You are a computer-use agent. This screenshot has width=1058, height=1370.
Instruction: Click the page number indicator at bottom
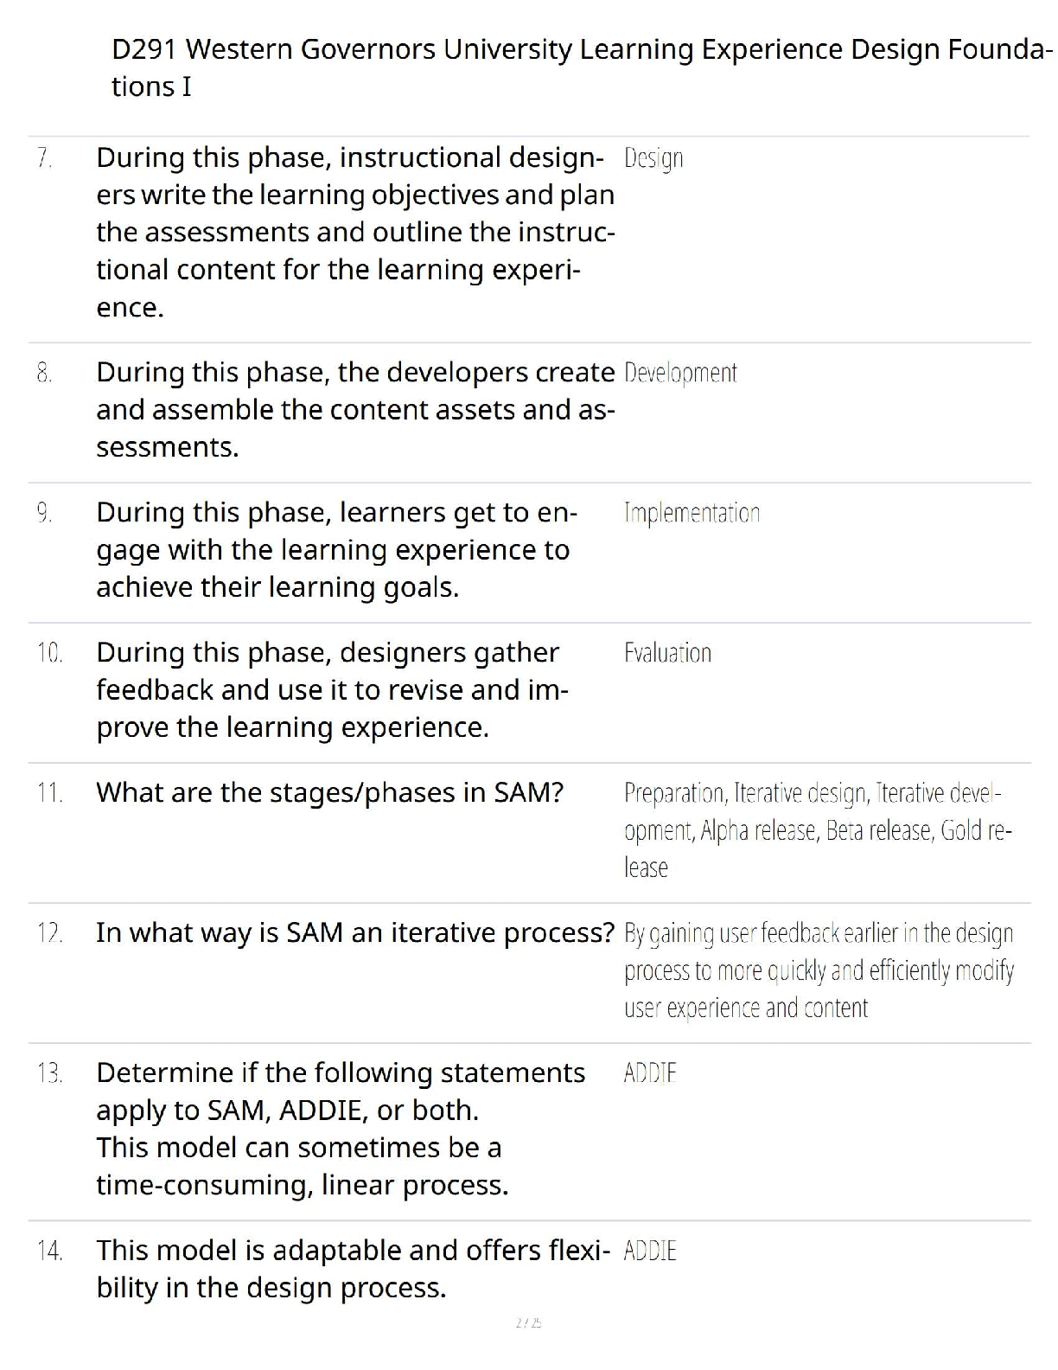[x=528, y=1322]
